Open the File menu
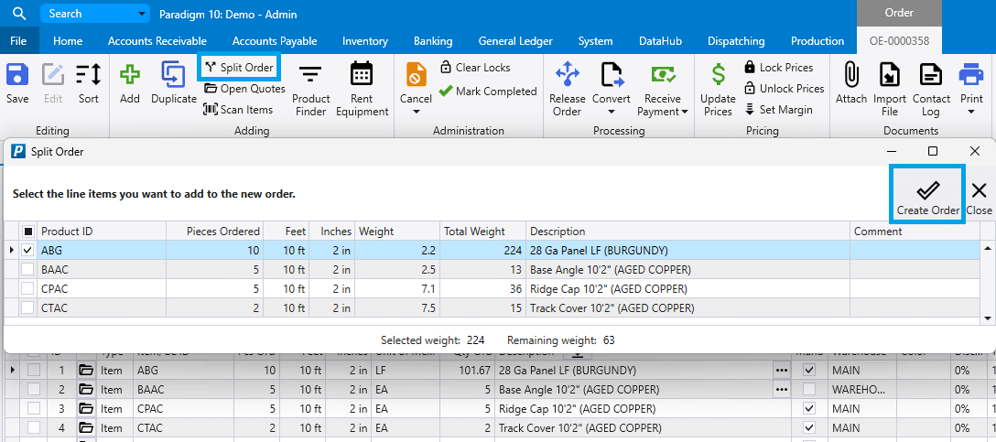Screen dimensions: 996x442 (18, 40)
